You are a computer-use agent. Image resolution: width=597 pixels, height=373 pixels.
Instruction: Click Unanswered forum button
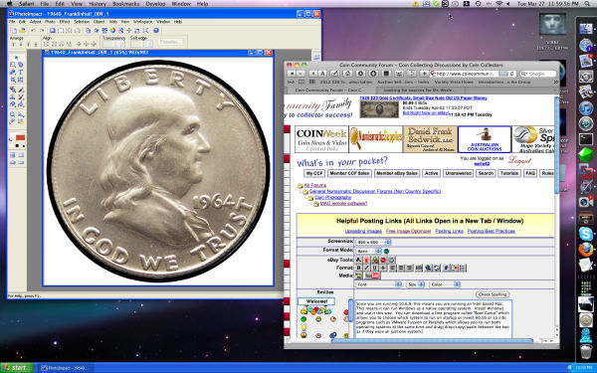pyautogui.click(x=458, y=173)
